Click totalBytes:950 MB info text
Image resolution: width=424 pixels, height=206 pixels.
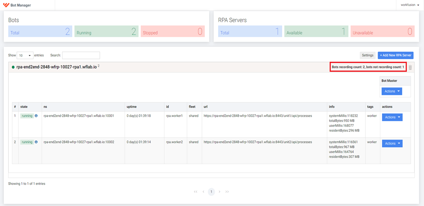coord(341,121)
